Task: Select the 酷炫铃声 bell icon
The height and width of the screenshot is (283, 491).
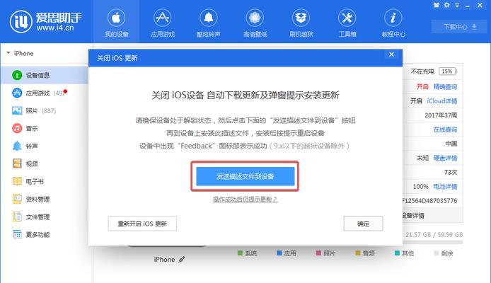Action: tap(209, 18)
